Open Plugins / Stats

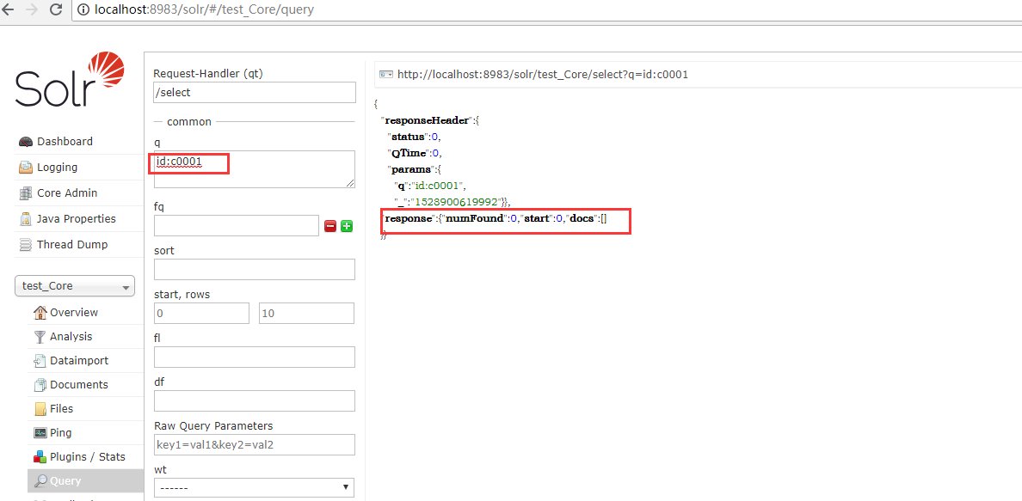88,457
